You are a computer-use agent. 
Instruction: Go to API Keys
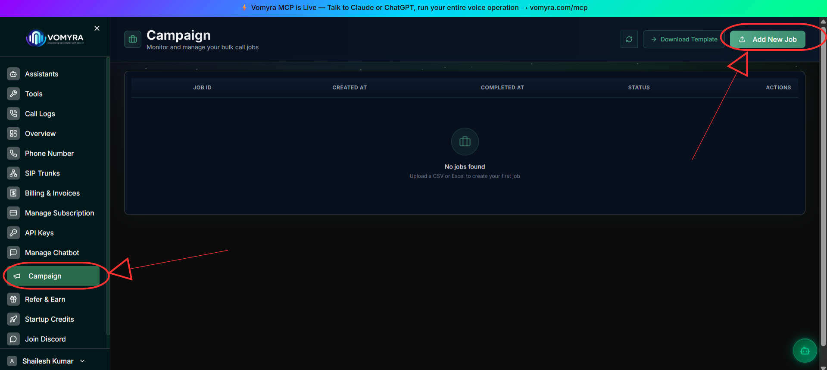[54, 233]
